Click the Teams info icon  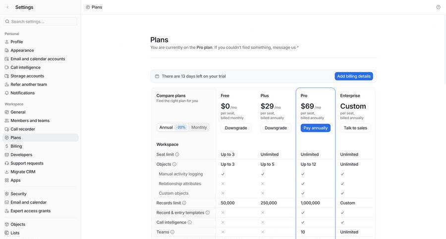(172, 232)
